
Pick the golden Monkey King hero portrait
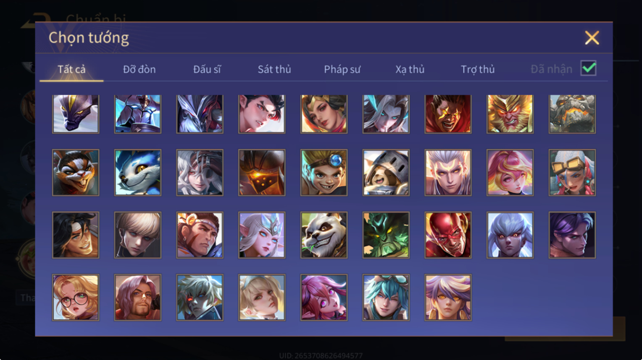(x=510, y=114)
